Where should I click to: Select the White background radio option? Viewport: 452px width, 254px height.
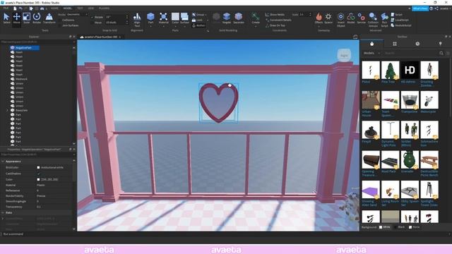click(381, 227)
